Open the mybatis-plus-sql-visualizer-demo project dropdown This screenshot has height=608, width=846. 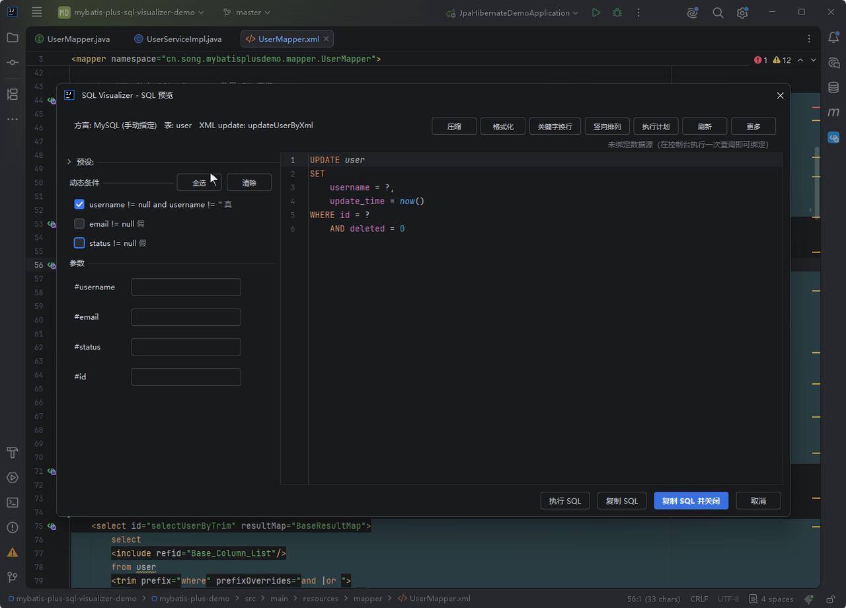(132, 13)
